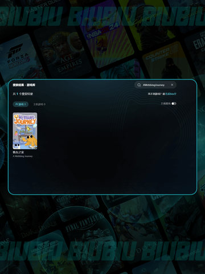Switch to the 主机游戏 0 tab
The image size is (205, 274).
[x=39, y=104]
